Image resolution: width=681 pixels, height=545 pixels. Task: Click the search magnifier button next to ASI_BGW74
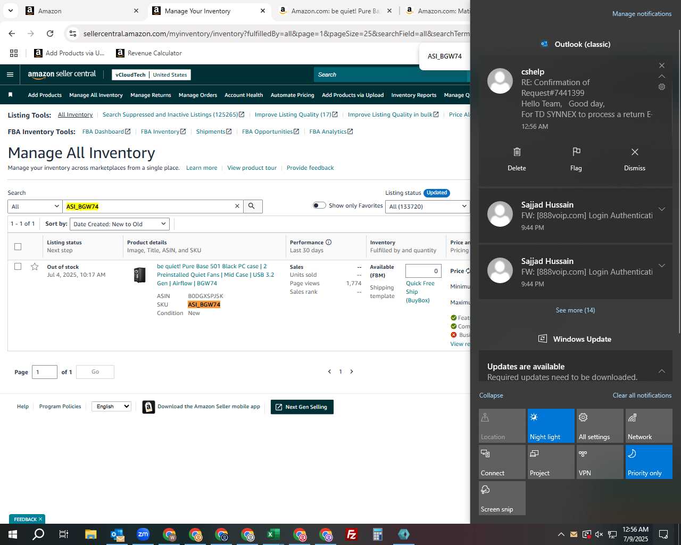(x=253, y=206)
